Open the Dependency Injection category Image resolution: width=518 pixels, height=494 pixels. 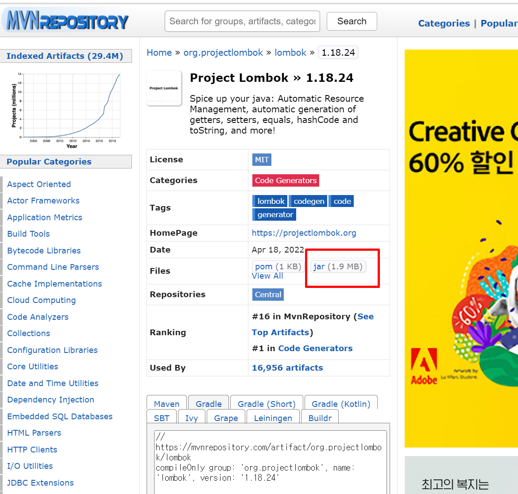pos(51,400)
